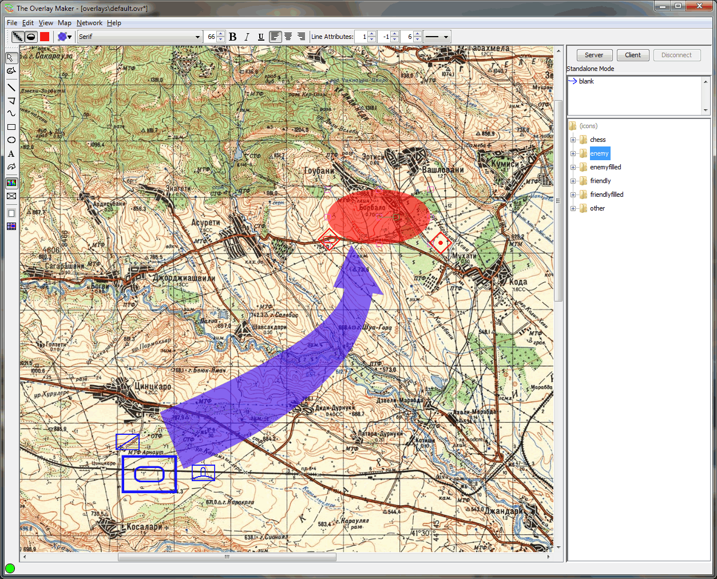Click the crossed-box unit symbol tool
717x579 pixels.
coord(11,196)
